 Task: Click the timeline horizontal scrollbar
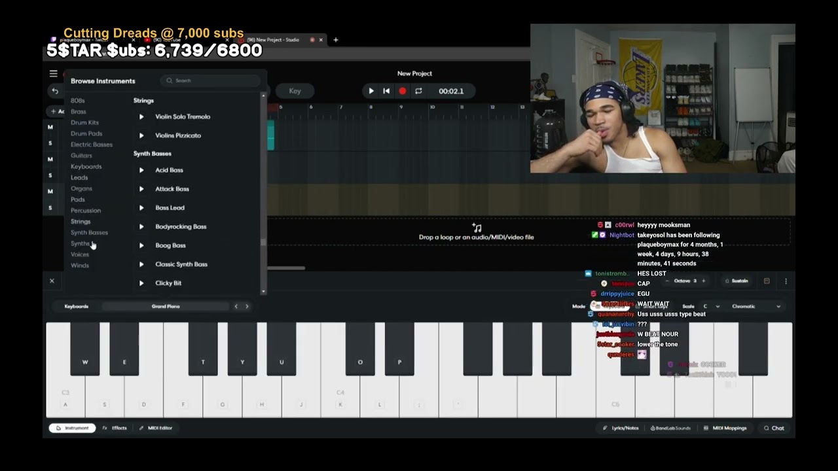pyautogui.click(x=286, y=268)
